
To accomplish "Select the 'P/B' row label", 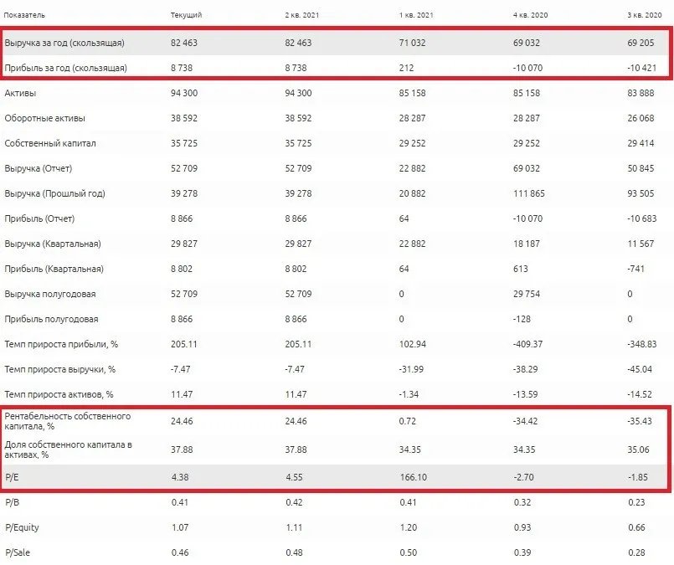I will coord(12,502).
